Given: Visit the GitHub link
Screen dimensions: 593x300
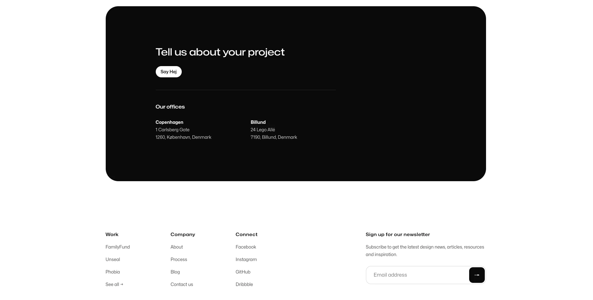Looking at the screenshot, I should [x=243, y=272].
